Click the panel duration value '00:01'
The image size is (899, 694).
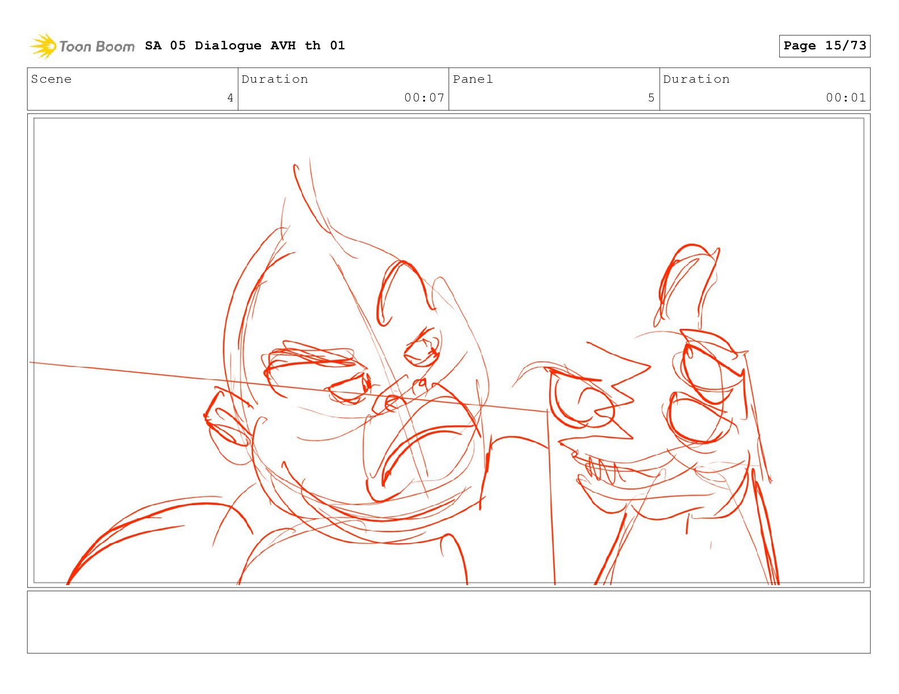[x=846, y=98]
